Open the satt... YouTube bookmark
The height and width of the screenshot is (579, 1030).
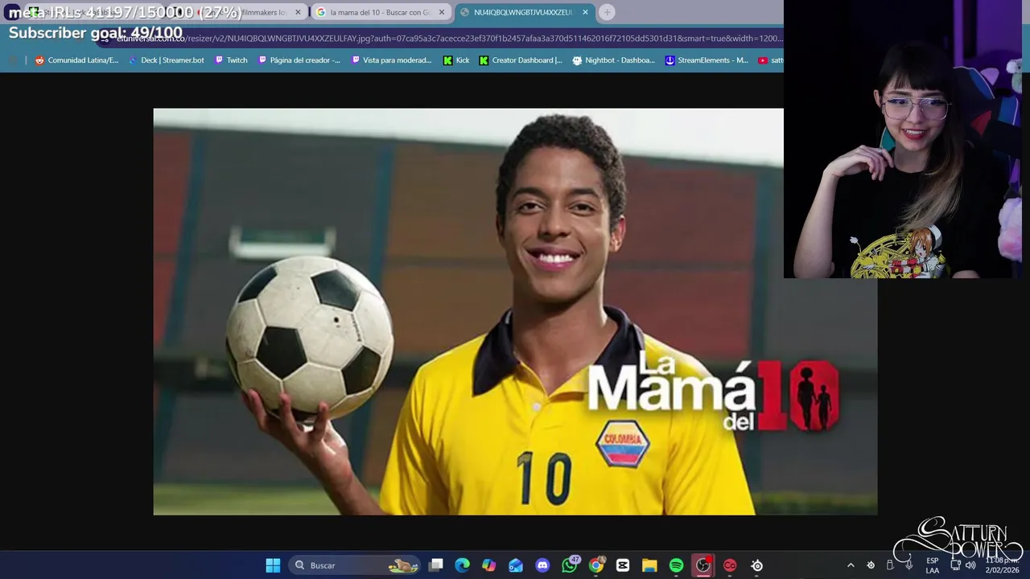[x=770, y=60]
